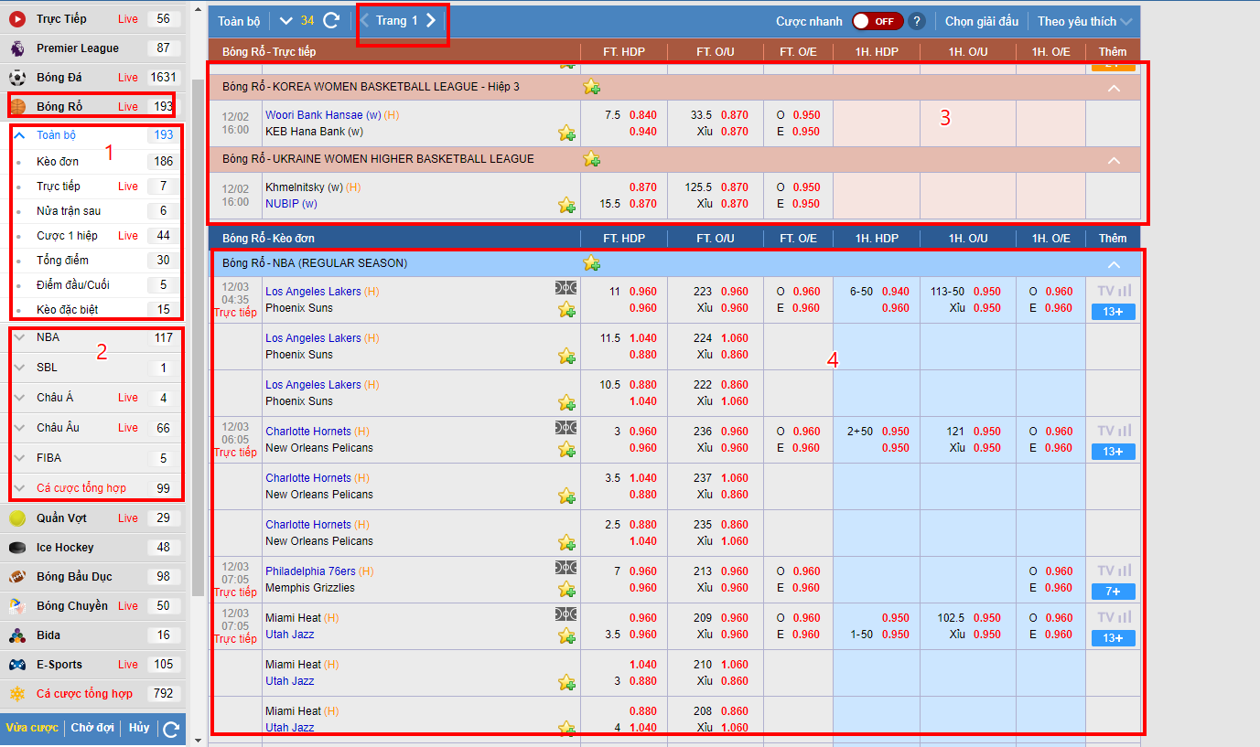Favorite the Korea Women Basketball League star
This screenshot has width=1260, height=747.
(592, 87)
